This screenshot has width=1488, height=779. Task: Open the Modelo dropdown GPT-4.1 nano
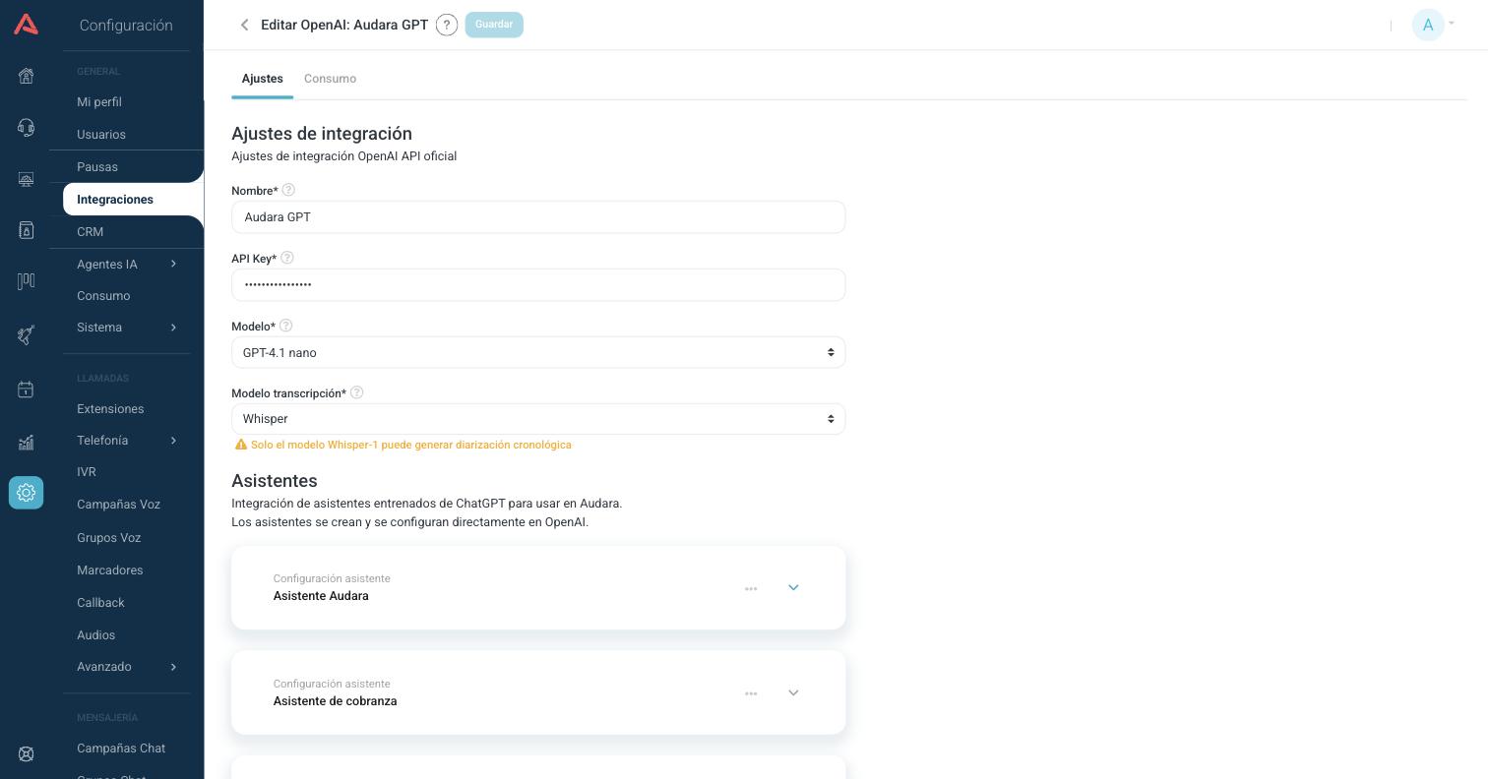coord(538,352)
